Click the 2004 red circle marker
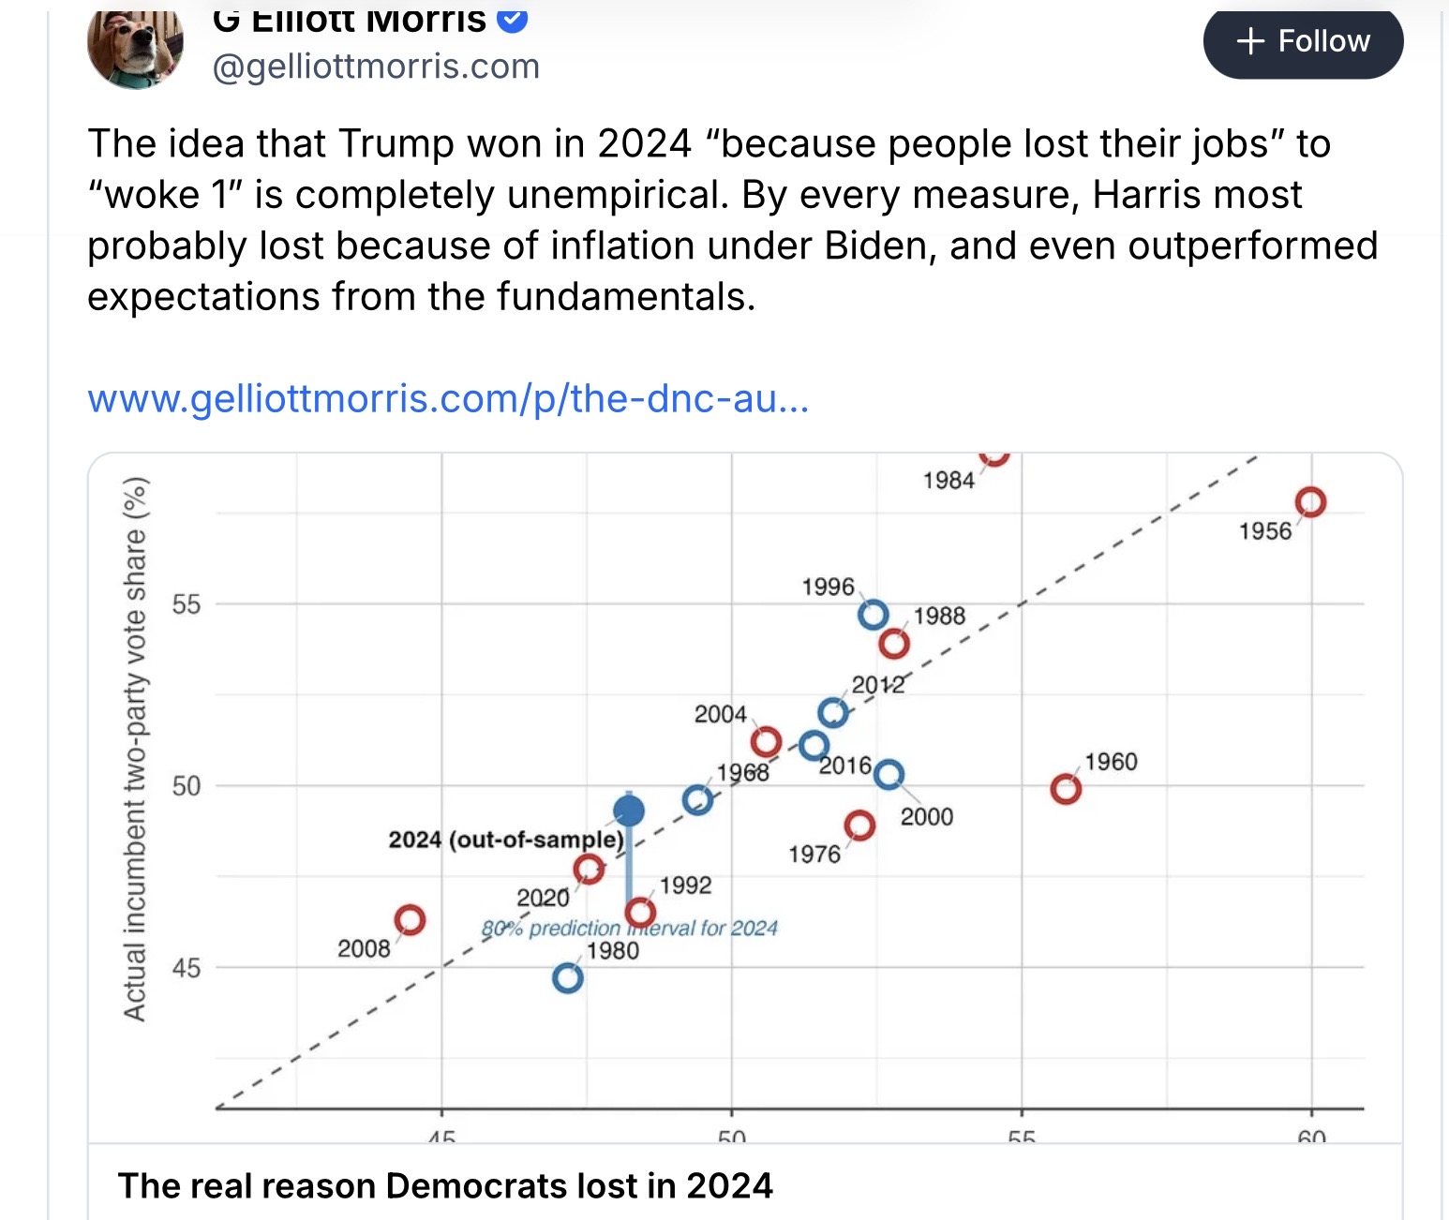 (x=766, y=742)
